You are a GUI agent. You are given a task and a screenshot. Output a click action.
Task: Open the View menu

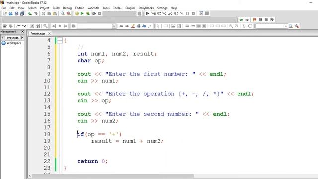tap(21, 8)
